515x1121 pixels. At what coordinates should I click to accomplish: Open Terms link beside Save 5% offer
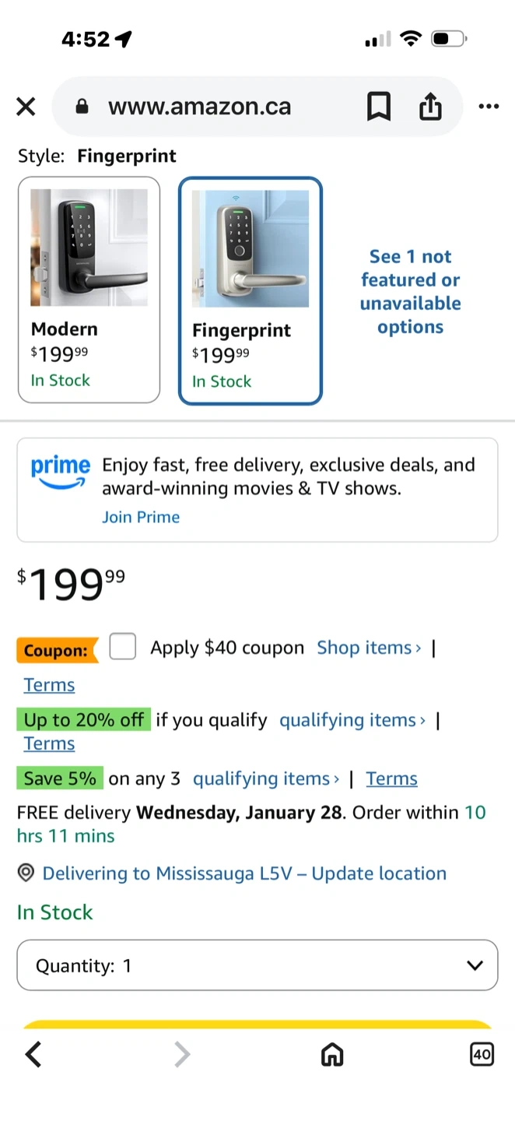[391, 778]
